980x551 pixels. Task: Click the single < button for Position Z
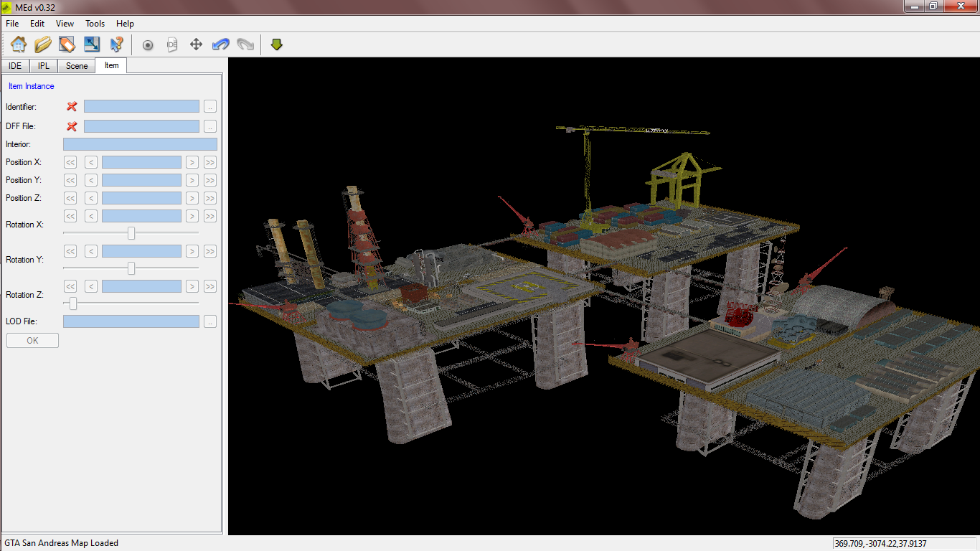pyautogui.click(x=91, y=198)
